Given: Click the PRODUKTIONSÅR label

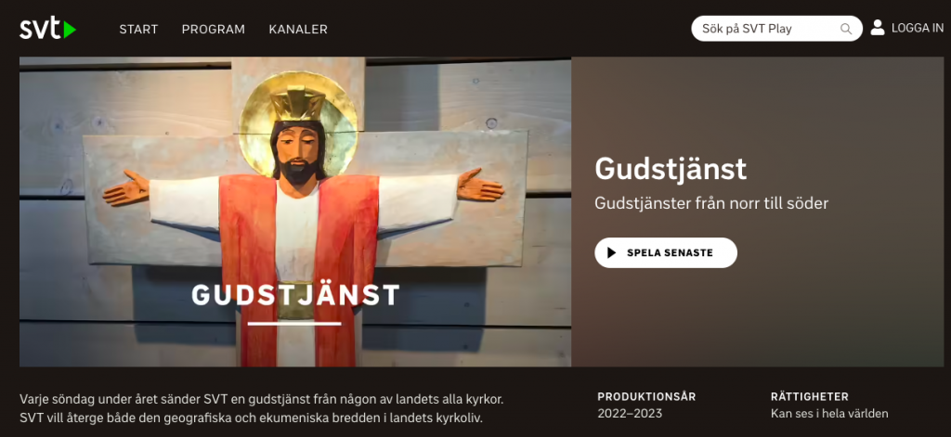Looking at the screenshot, I should coord(646,397).
